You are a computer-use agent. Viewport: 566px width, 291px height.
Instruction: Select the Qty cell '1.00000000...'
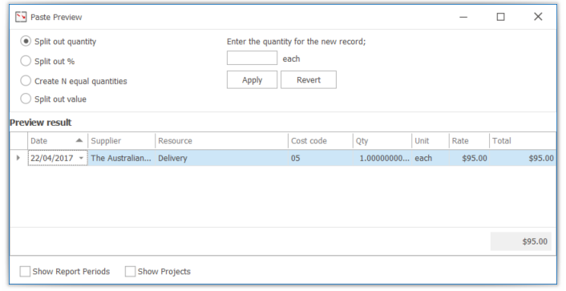tap(382, 158)
